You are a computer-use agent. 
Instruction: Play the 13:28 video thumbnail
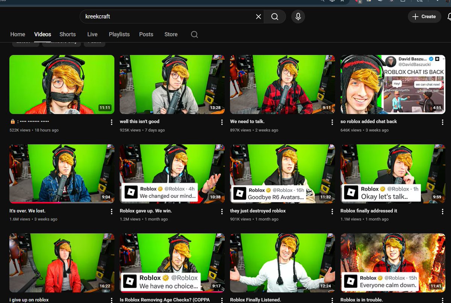coord(172,84)
